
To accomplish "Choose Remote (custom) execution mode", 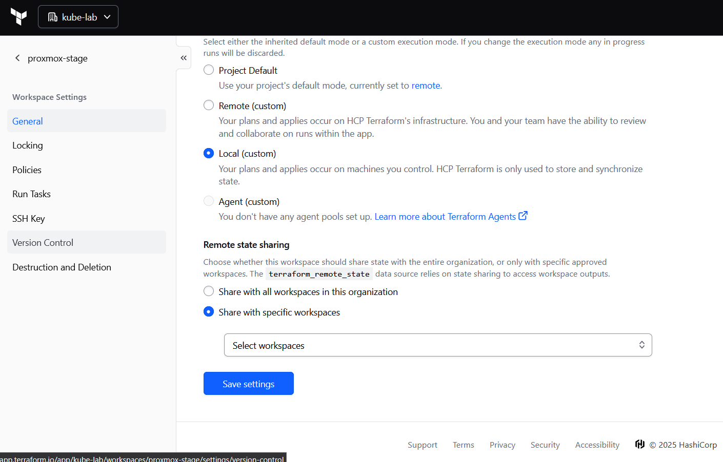I will coord(209,106).
